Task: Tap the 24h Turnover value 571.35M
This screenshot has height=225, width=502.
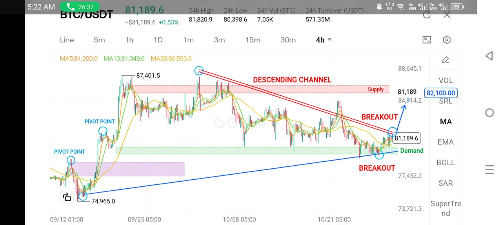Action: (x=318, y=19)
